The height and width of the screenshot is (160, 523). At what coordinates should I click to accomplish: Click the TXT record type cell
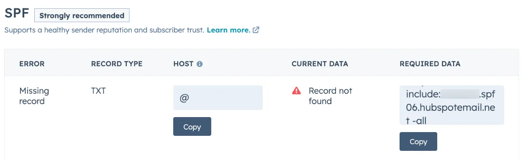coord(98,90)
